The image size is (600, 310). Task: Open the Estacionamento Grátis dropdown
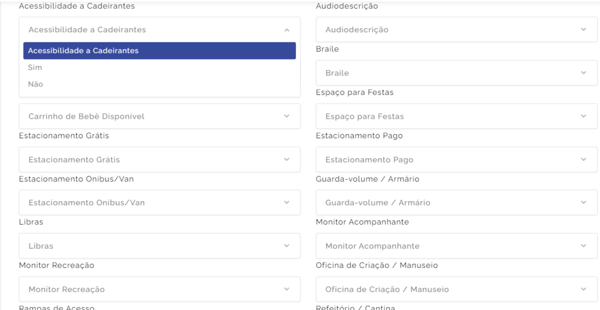pyautogui.click(x=159, y=160)
